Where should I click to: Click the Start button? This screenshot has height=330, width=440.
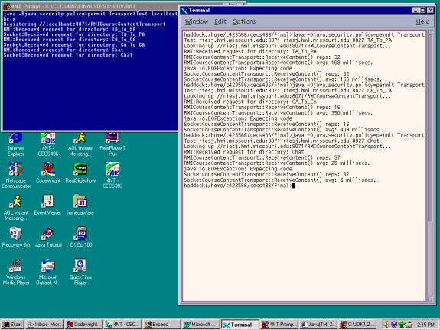pos(13,325)
